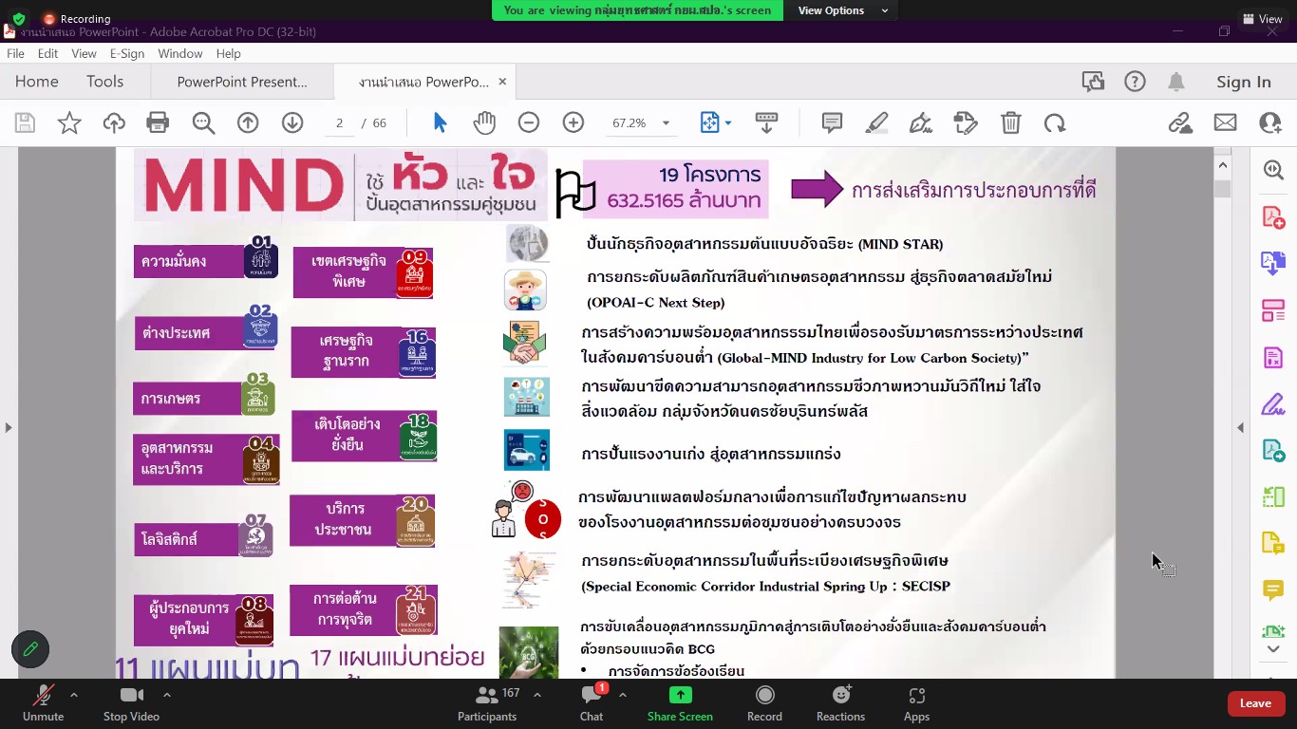Delete page with the trash icon
This screenshot has width=1297, height=729.
pos(1011,122)
